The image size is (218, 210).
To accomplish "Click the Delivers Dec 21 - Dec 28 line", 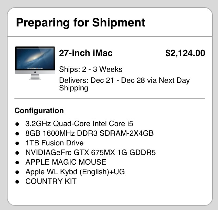I will point(124,84).
